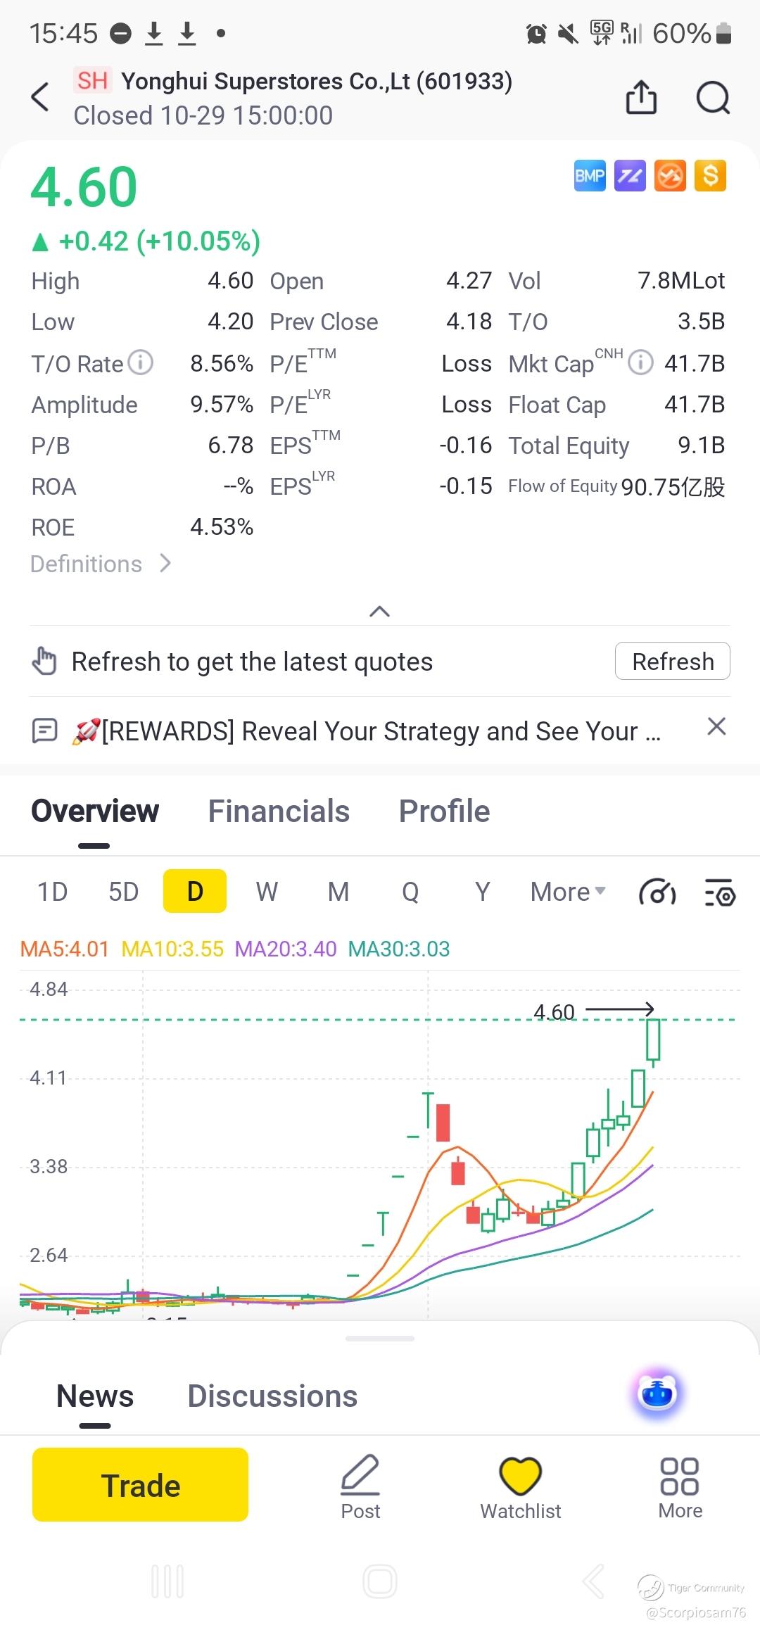The height and width of the screenshot is (1630, 760).
Task: Open chart indicator gauge icon
Action: coord(657,892)
